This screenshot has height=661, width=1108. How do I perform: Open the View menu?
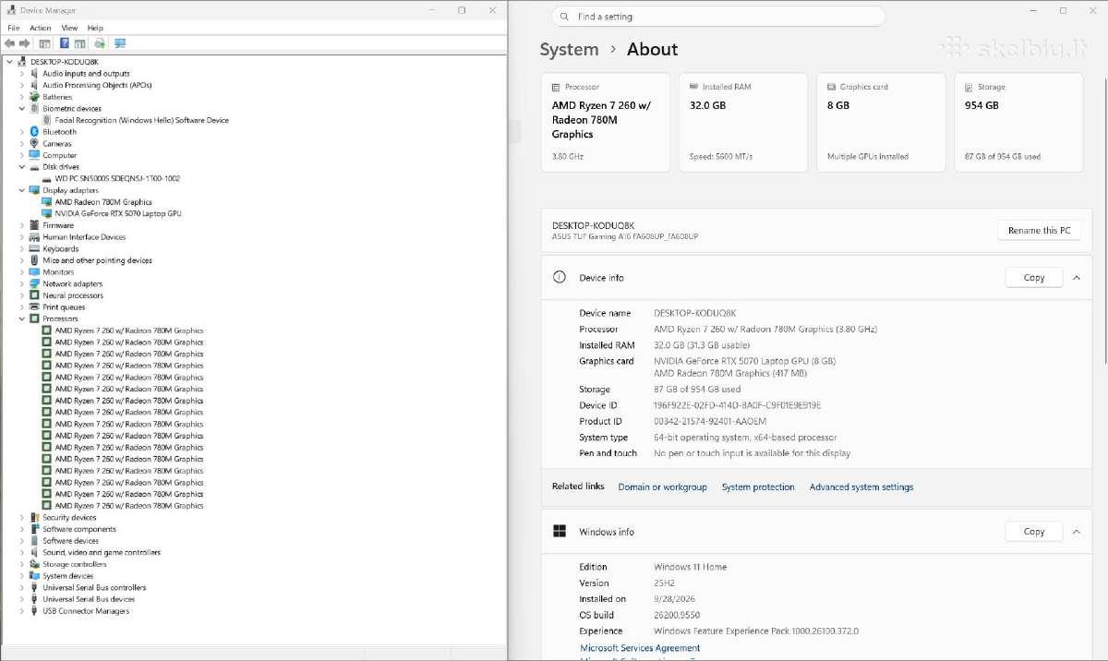pos(69,28)
